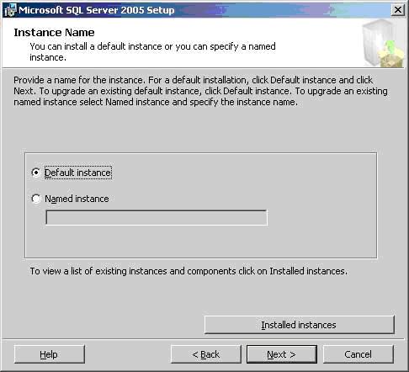Proceed with the Next button
This screenshot has height=372, width=409.
click(282, 354)
